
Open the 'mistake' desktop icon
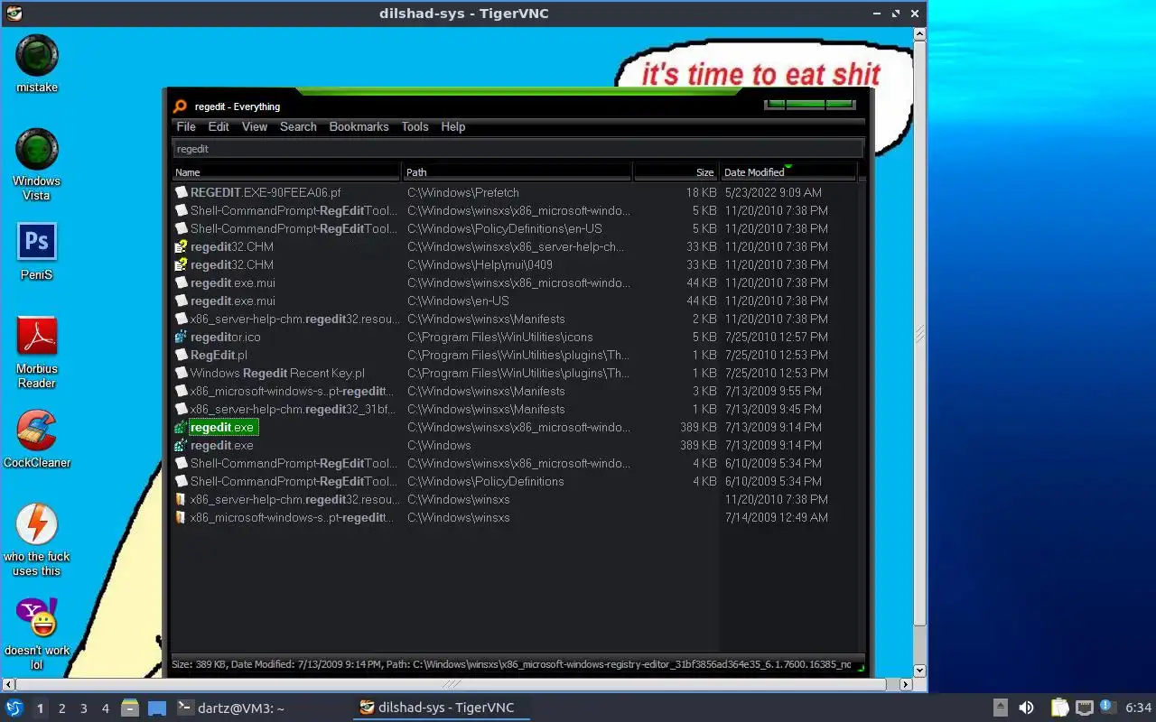pos(37,56)
